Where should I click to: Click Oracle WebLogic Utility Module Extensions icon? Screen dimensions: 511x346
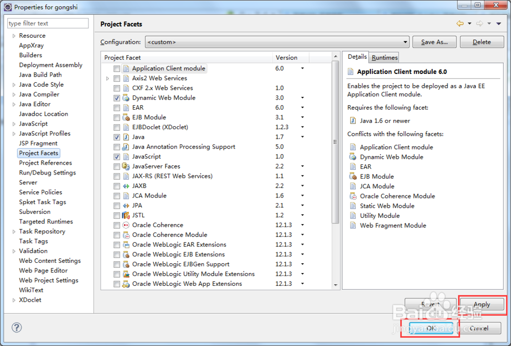coord(126,274)
